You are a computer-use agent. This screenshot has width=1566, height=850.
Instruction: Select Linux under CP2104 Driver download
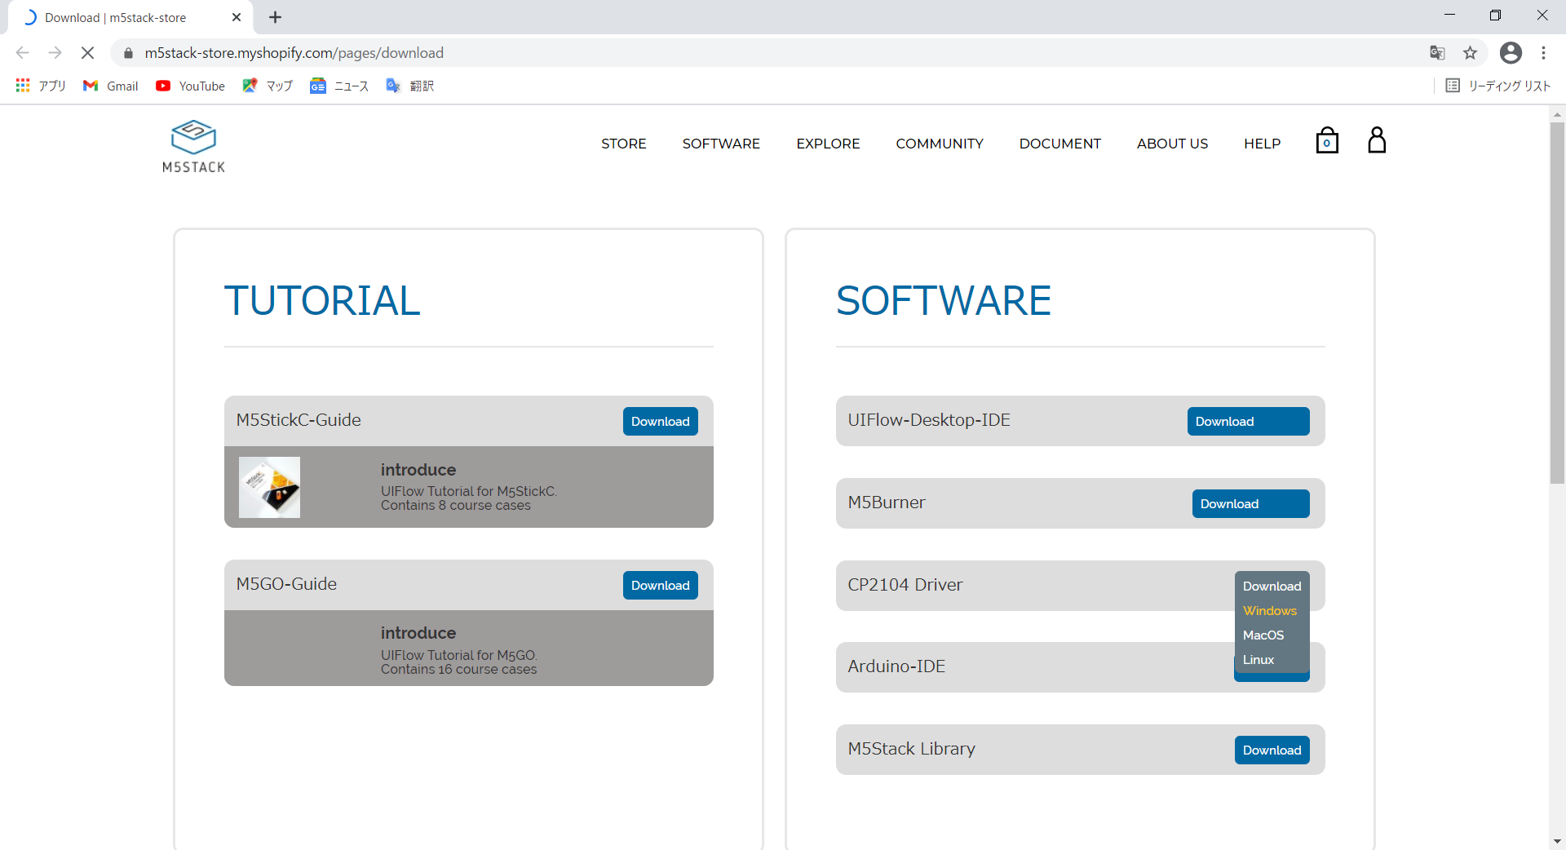(x=1257, y=660)
